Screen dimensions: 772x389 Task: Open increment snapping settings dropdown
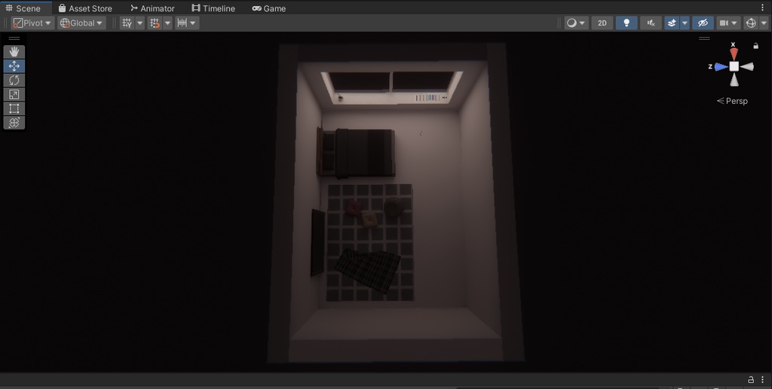click(x=187, y=23)
